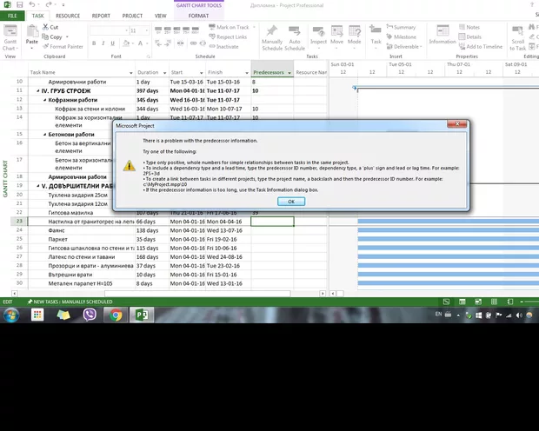Click OK in the predecessor error dialog
Viewport: 539px width, 431px height.
290,201
